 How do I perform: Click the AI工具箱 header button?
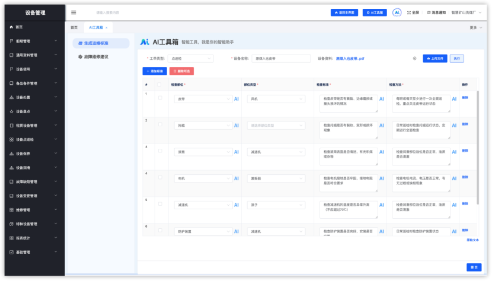375,12
